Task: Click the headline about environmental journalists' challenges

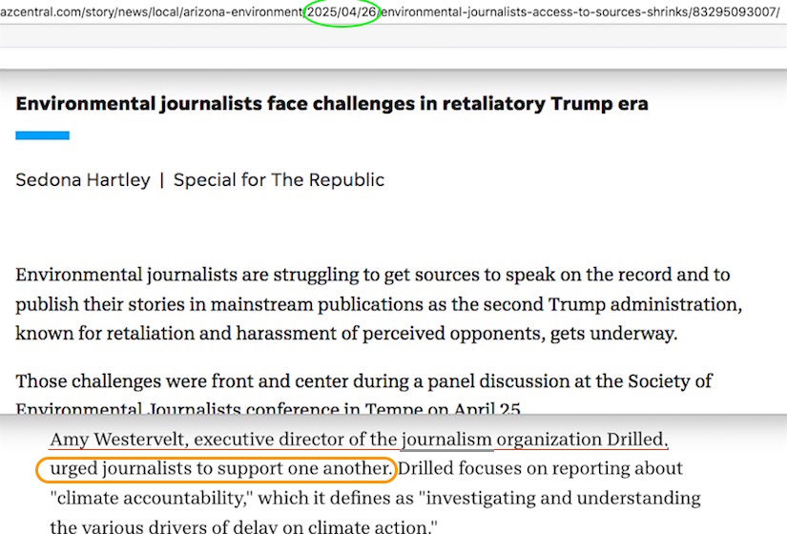Action: click(x=331, y=104)
